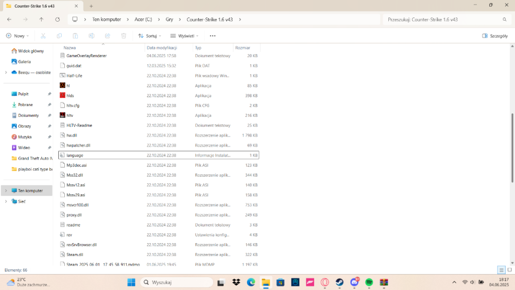This screenshot has height=290, width=515.
Task: Expand chevron after Counter-Strike 1.6 v43 breadcrumb
Action: (240, 20)
